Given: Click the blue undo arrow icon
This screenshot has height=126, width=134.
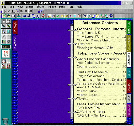Looking at the screenshot, I should (x=25, y=16).
